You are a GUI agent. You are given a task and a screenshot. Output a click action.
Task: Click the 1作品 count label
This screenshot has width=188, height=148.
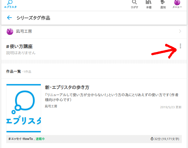click(27, 72)
